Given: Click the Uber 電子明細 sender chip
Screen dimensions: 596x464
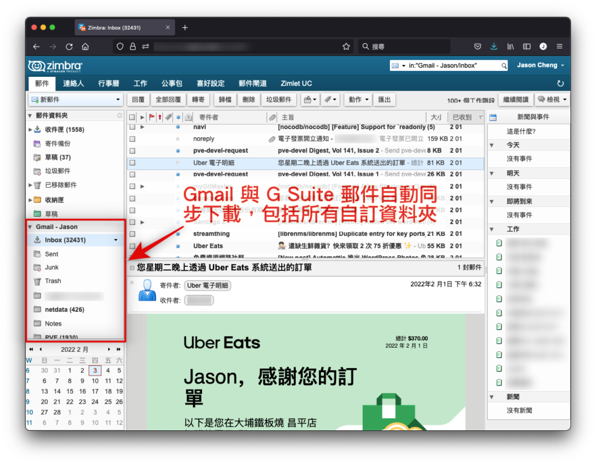Looking at the screenshot, I should [x=208, y=285].
